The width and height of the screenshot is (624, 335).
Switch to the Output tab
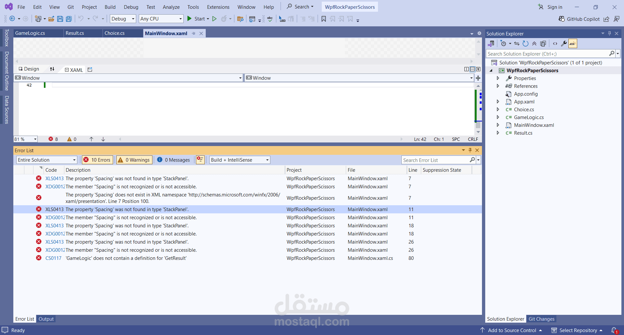[x=46, y=319]
